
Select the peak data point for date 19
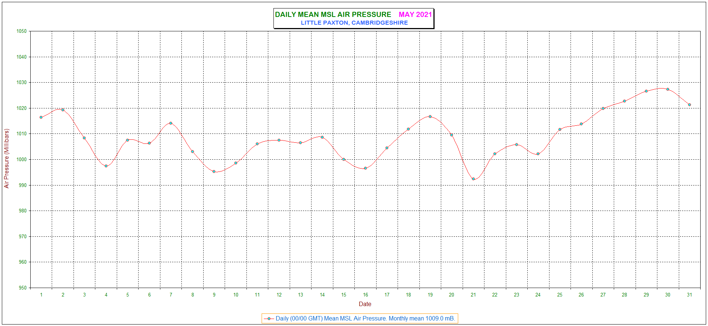pyautogui.click(x=430, y=117)
